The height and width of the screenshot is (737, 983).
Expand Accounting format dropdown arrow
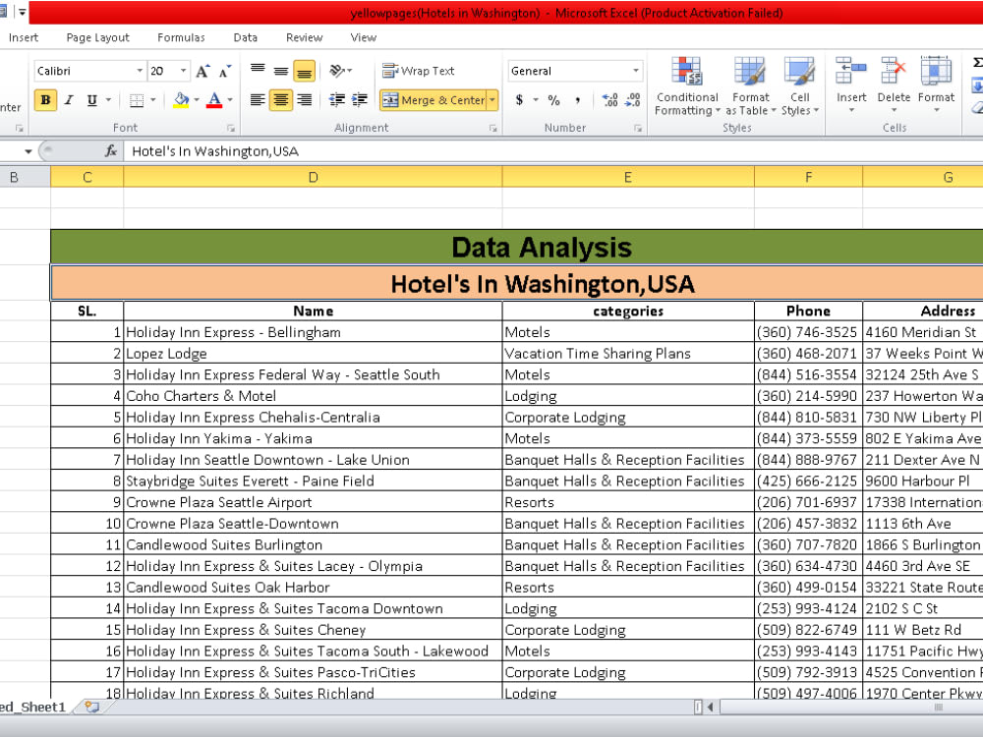pyautogui.click(x=536, y=99)
